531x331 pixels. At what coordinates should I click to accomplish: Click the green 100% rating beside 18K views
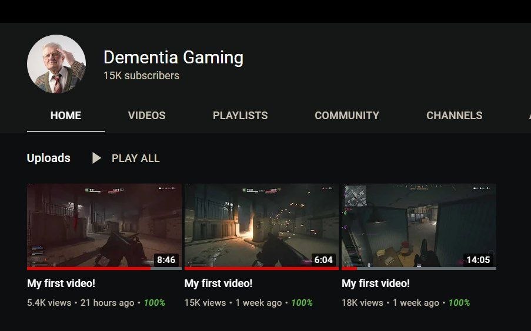click(x=459, y=303)
